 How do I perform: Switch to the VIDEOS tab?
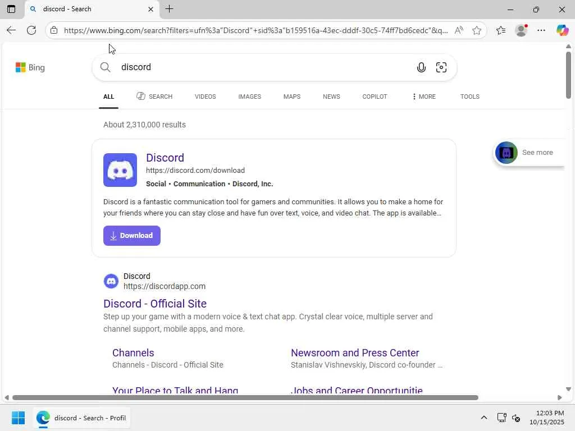point(206,97)
